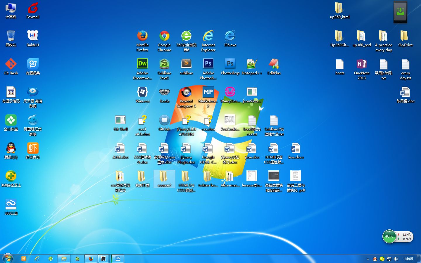Select the 金山快盘 icon
The width and height of the screenshot is (421, 263).
tap(11, 123)
